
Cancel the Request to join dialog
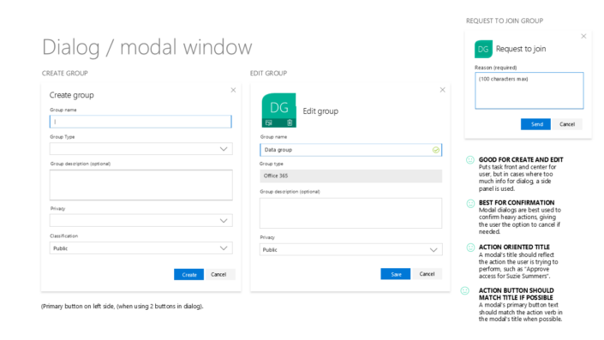coord(567,124)
